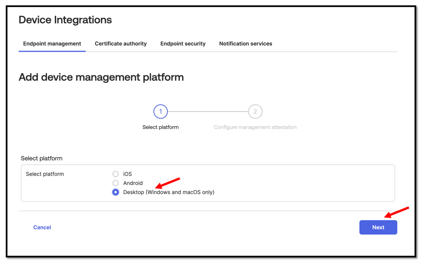Click the 'Desktop (Windows and macOS only)' label
422x268 pixels.
tap(169, 192)
